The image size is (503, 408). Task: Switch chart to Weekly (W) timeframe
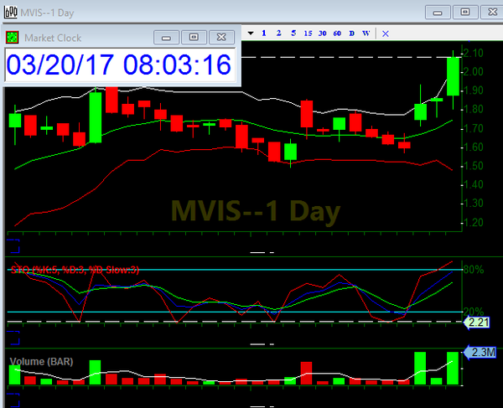click(x=366, y=34)
